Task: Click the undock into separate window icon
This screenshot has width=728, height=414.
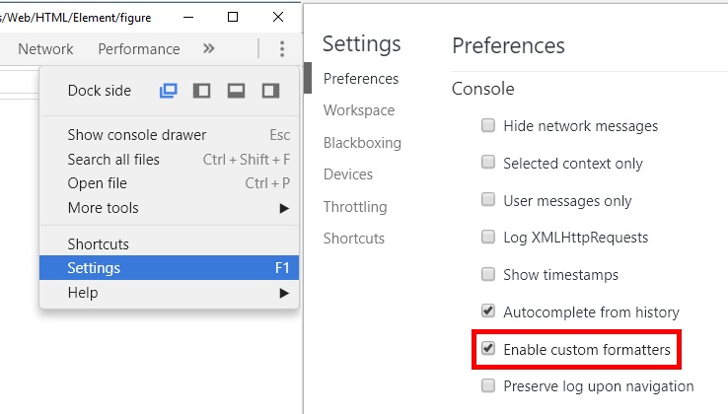Action: coord(168,91)
